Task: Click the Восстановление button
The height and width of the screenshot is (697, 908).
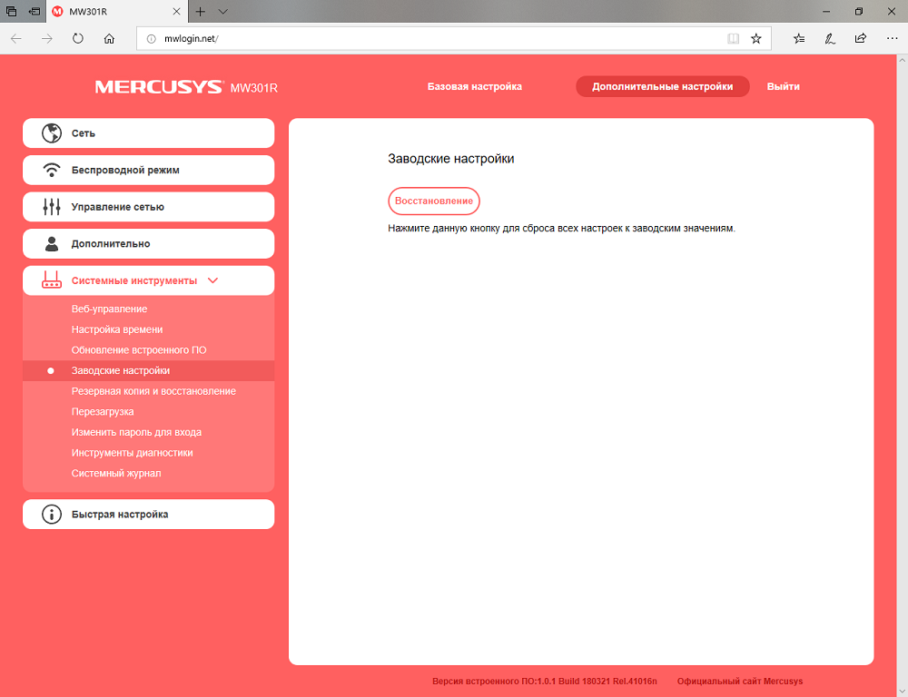Action: (434, 201)
